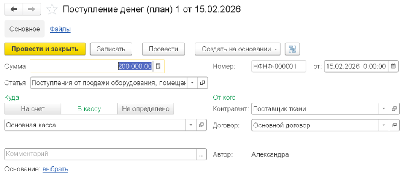
Task: Add document to favorites with star icon
Action: 52,9
